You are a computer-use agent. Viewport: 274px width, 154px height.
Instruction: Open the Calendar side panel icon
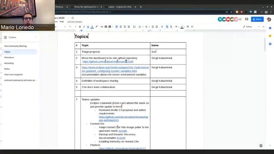click(x=270, y=28)
